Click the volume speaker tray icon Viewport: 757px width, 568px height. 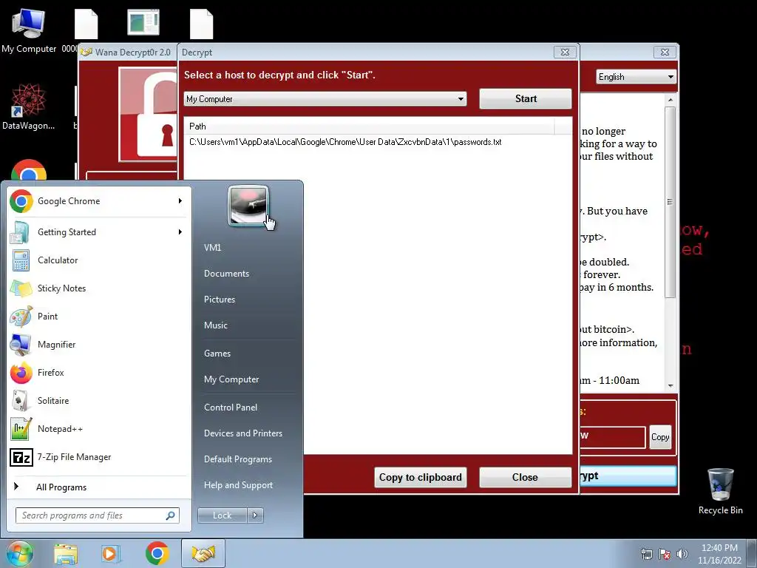(x=682, y=554)
